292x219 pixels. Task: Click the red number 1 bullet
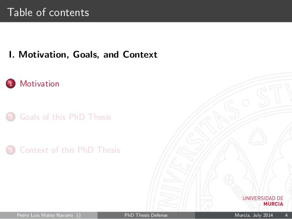pos(11,84)
